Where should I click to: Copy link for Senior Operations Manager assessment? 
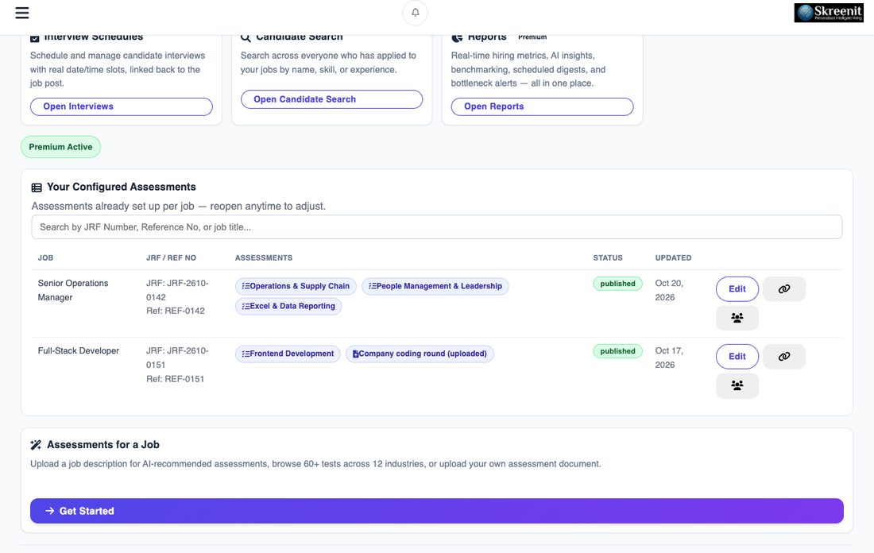783,288
